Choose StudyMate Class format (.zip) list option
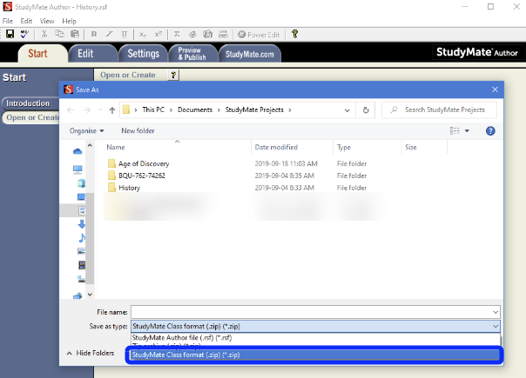 (315, 355)
